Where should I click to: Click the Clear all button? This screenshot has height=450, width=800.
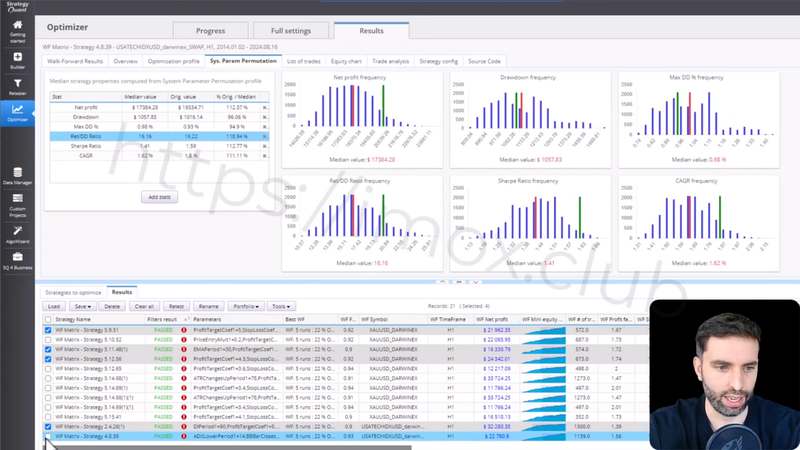pos(144,306)
